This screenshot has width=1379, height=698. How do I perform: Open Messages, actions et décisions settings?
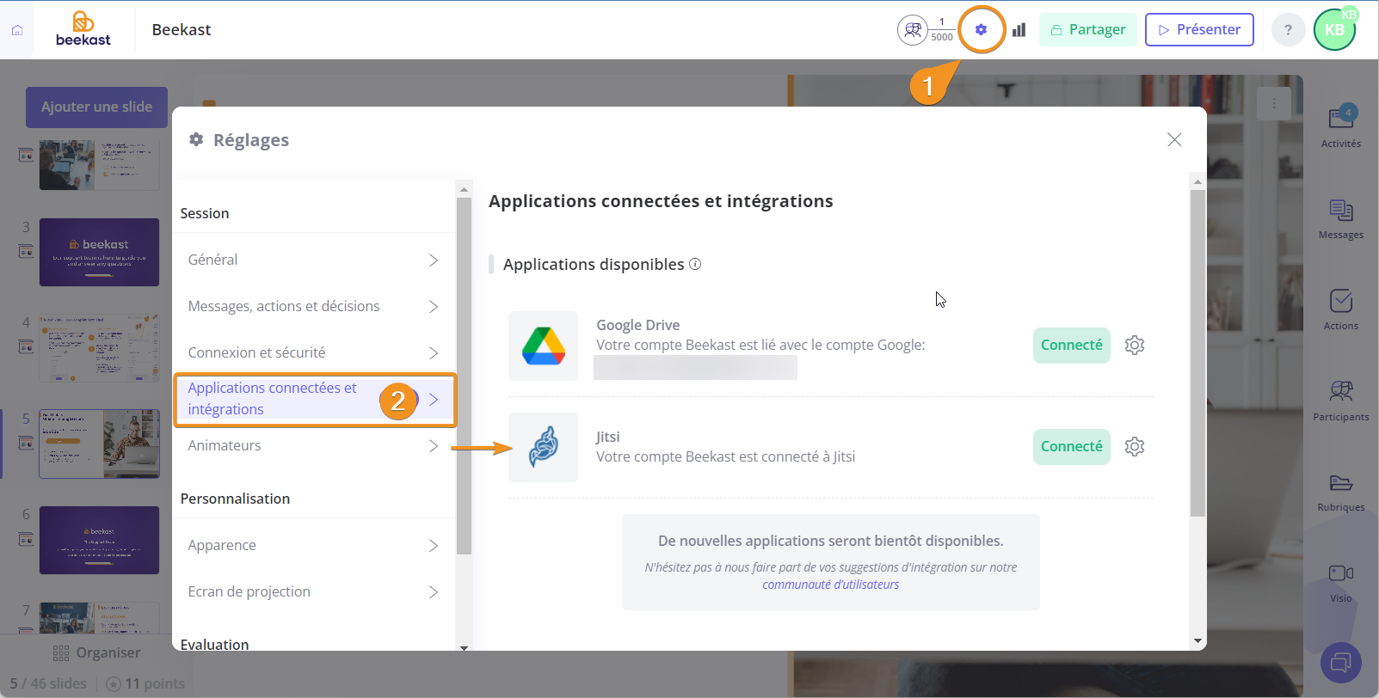[x=313, y=306]
